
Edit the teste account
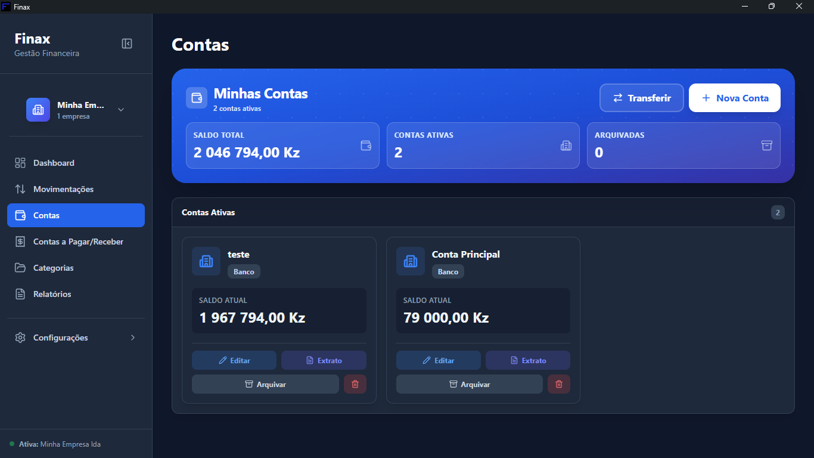234,360
